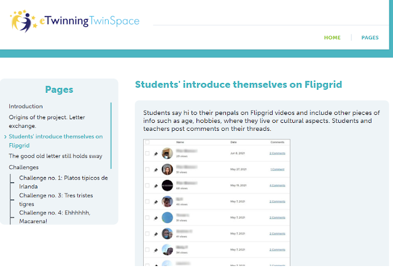
Task: Click the sidebar pages list scrollbar
Action: point(111,135)
